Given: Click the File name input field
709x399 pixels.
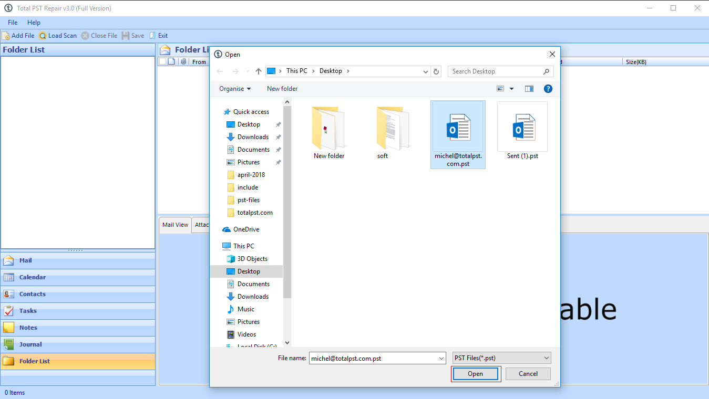Looking at the screenshot, I should point(373,358).
